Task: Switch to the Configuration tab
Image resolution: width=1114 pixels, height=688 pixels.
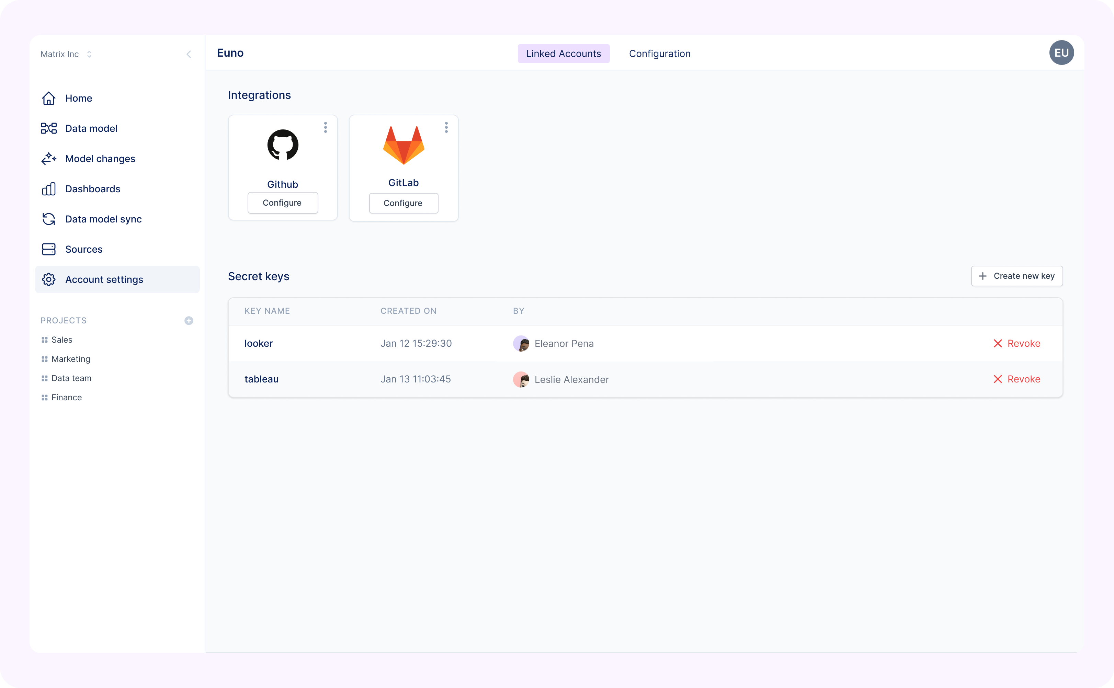Action: (659, 54)
